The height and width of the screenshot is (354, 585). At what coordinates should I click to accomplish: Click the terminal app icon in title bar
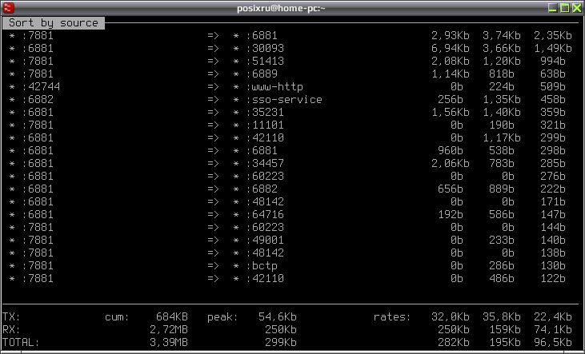[x=8, y=8]
